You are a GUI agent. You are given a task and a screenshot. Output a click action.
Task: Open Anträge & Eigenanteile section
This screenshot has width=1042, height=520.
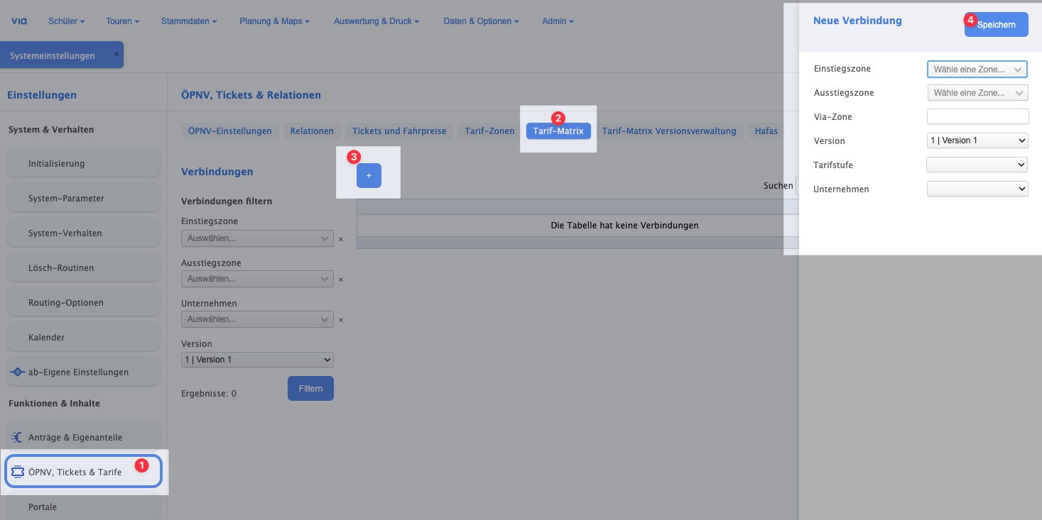pyautogui.click(x=83, y=438)
